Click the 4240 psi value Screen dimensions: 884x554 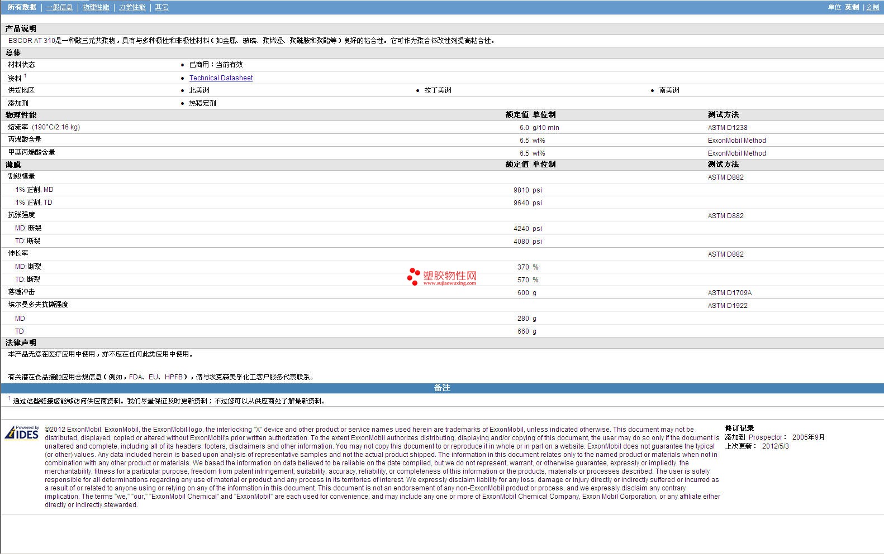[x=527, y=229]
